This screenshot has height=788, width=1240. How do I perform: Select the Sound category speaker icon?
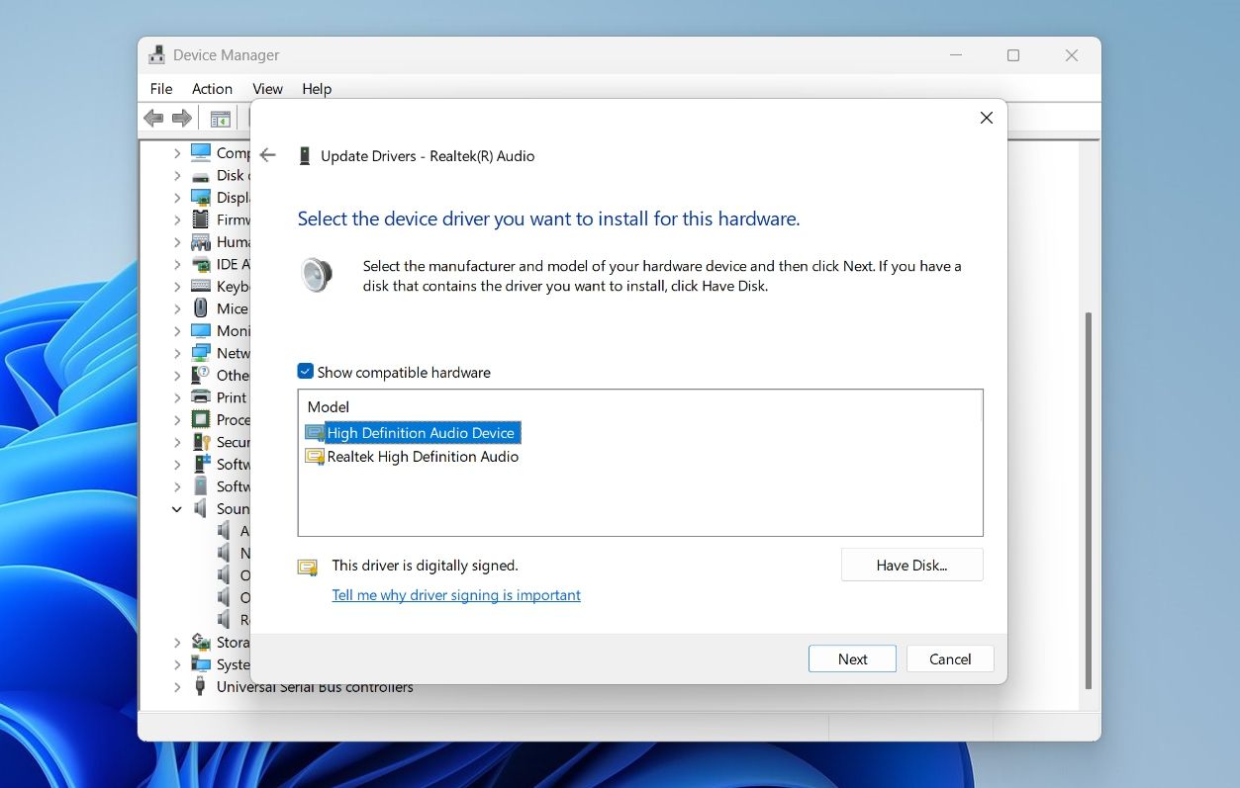click(201, 508)
